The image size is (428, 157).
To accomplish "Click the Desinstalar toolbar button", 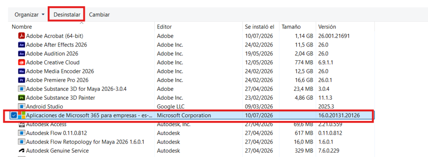I will click(67, 15).
